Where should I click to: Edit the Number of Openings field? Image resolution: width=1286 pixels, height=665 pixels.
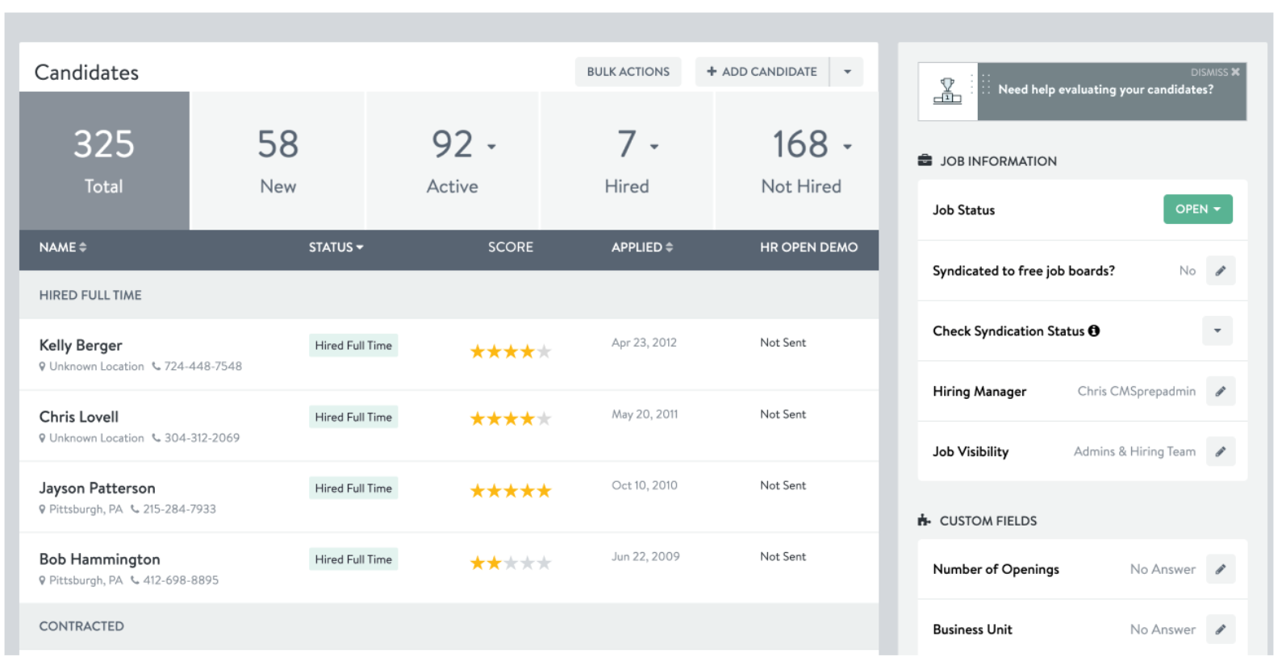[1221, 569]
